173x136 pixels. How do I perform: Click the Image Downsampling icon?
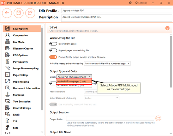click(x=7, y=68)
